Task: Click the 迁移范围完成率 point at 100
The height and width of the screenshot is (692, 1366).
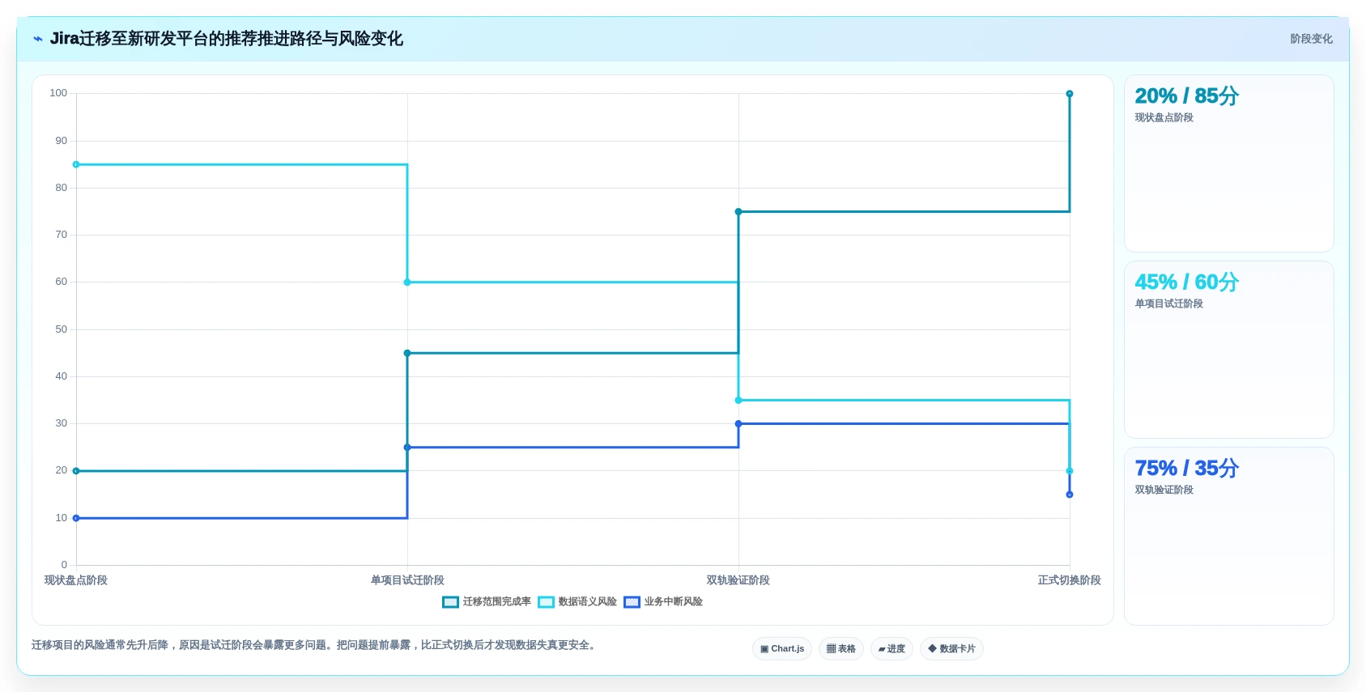Action: point(1070,94)
